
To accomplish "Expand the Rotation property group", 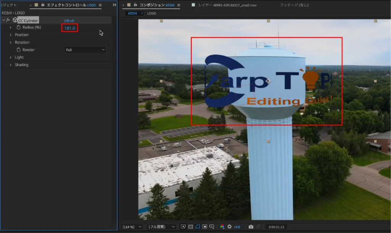I will [x=10, y=42].
